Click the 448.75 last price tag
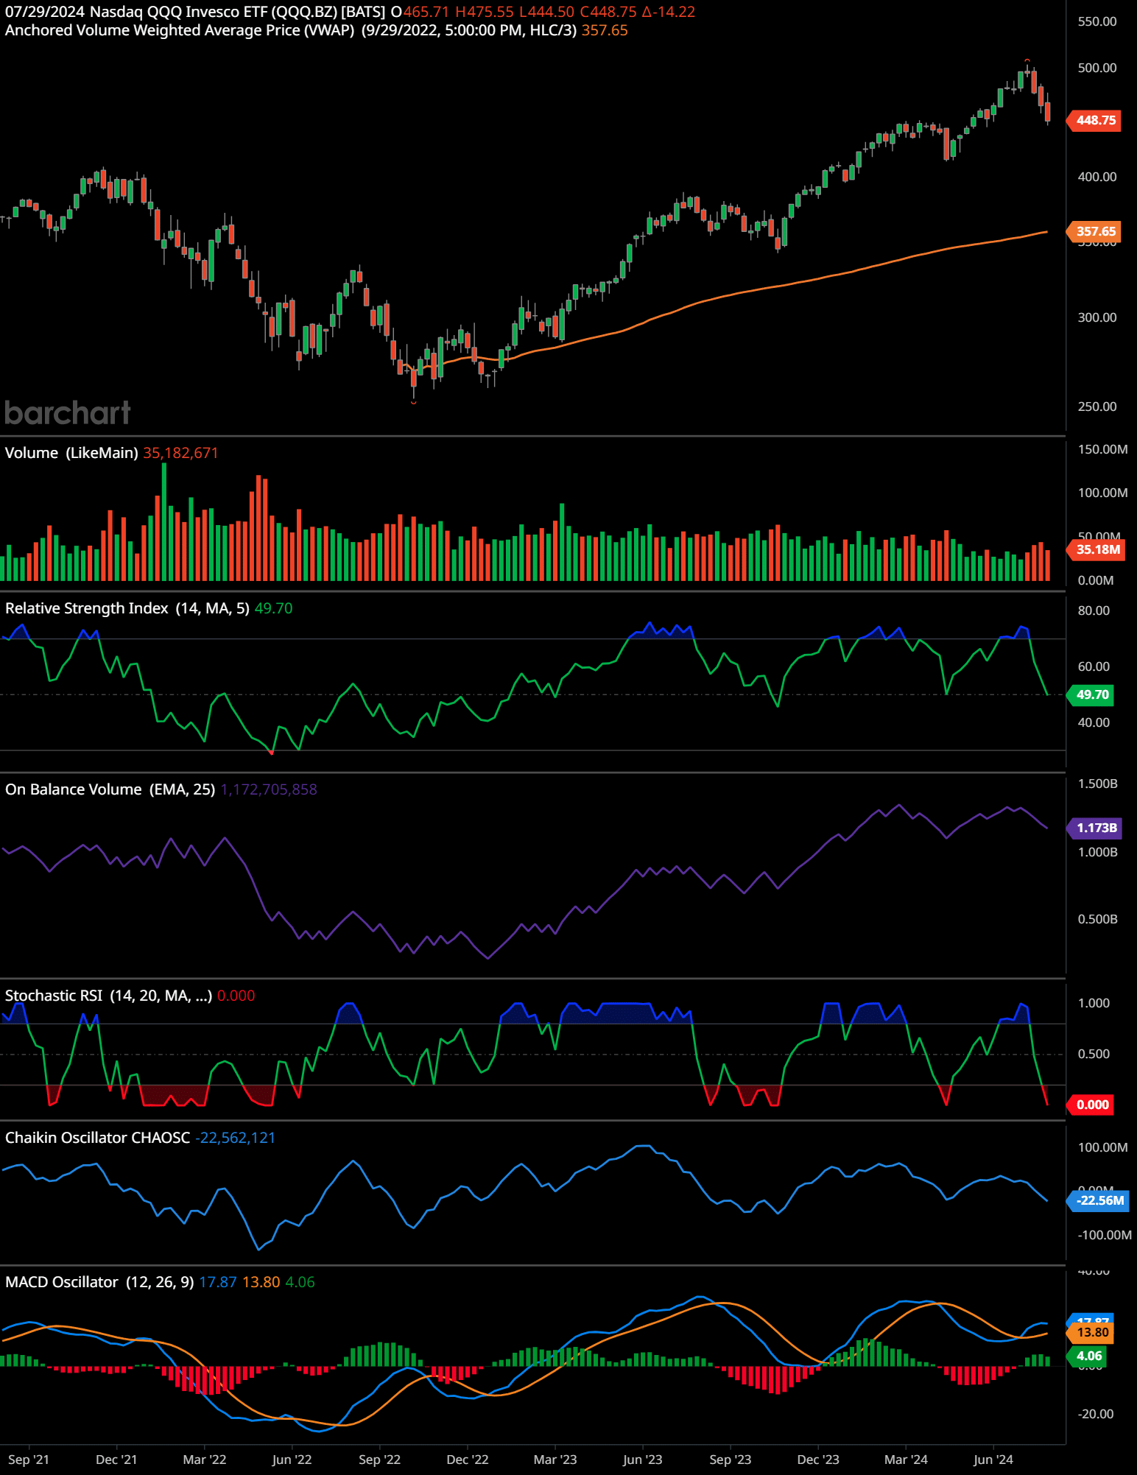 pyautogui.click(x=1094, y=120)
